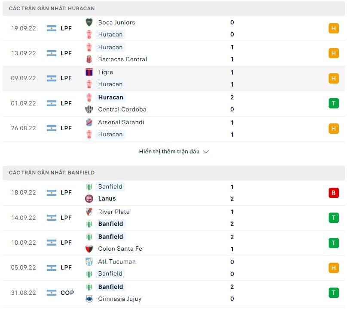The height and width of the screenshot is (309, 351).
Task: Click orange H badge for Boca Juniors match
Action: [x=334, y=29]
